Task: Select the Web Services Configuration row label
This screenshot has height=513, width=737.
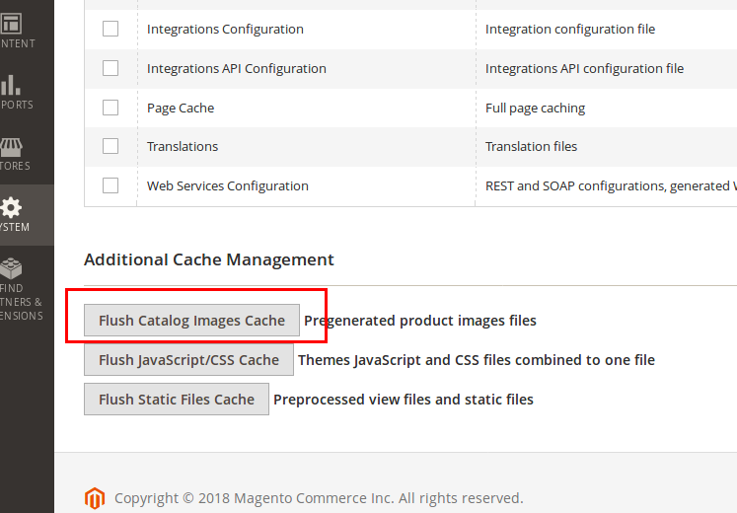Action: coord(227,185)
